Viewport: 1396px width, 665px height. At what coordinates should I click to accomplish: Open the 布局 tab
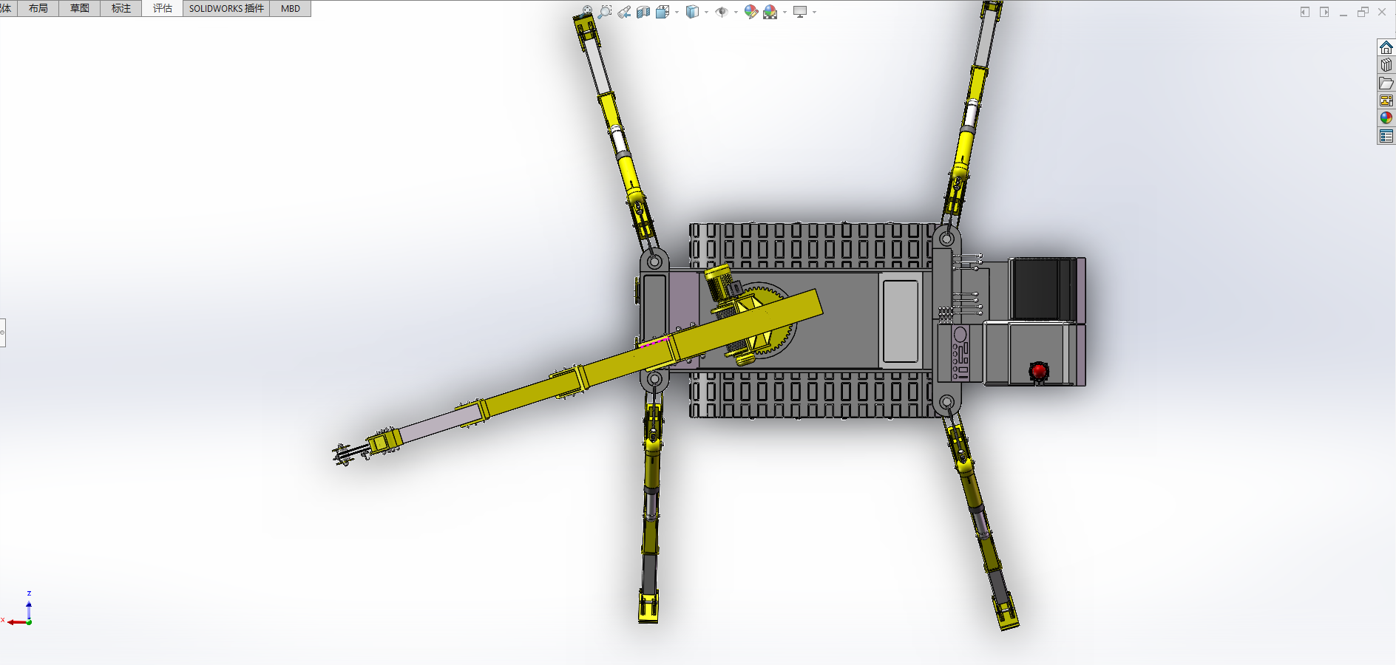pos(38,8)
